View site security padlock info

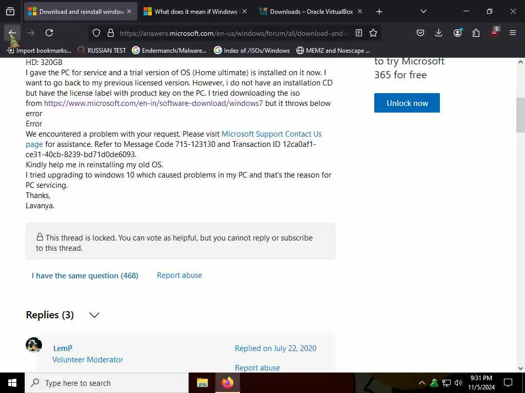click(x=111, y=33)
